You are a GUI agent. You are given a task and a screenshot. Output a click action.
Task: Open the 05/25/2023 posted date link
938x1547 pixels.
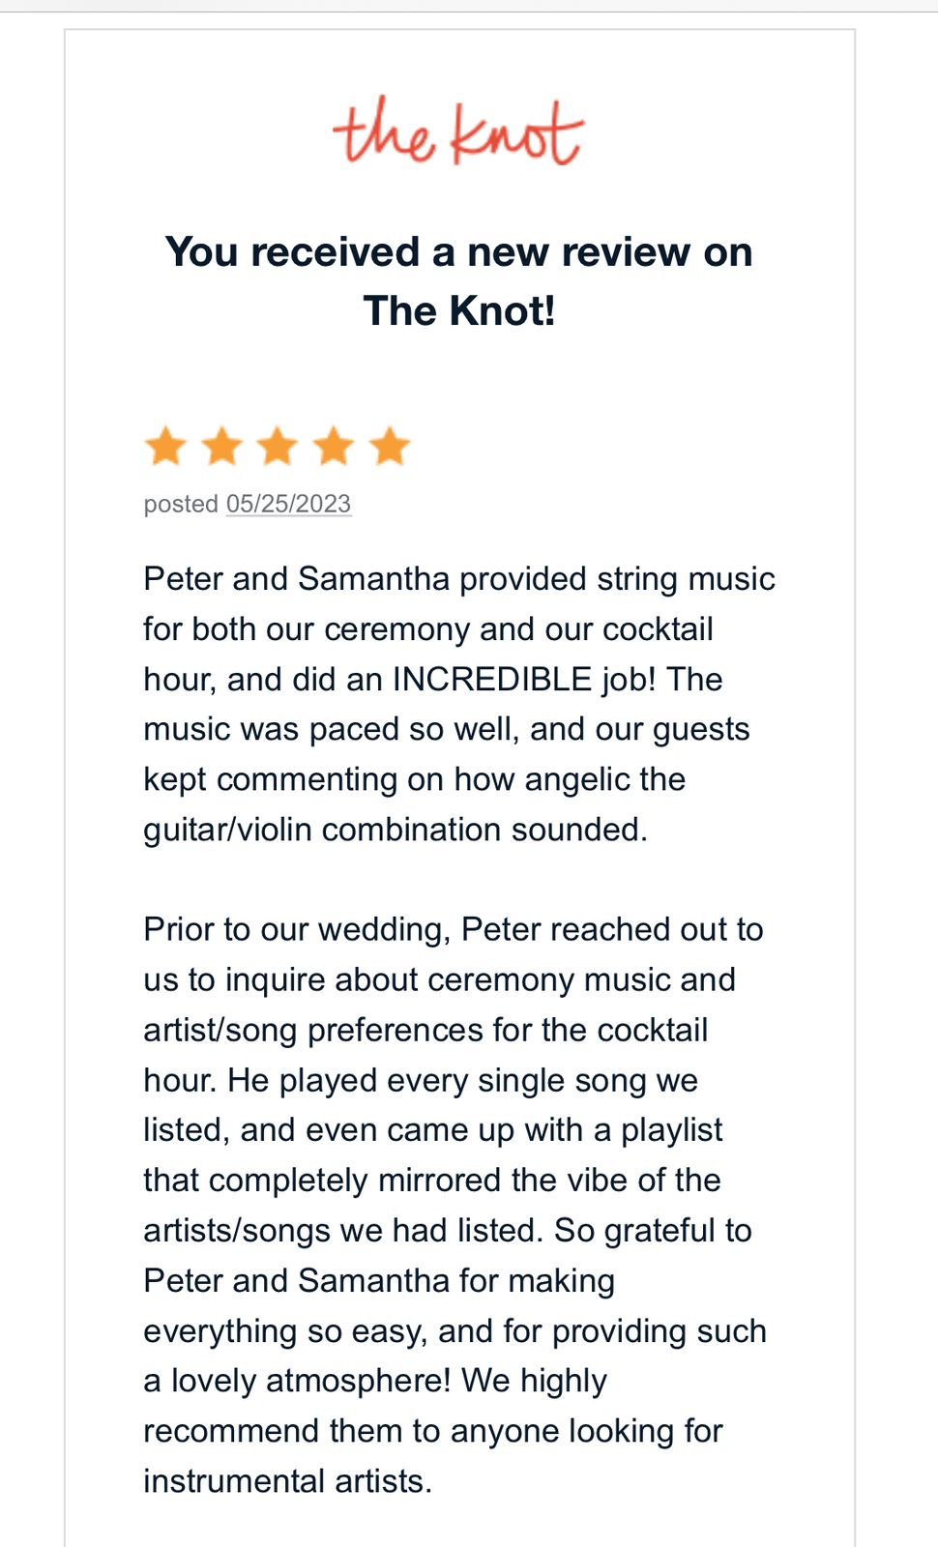288,504
